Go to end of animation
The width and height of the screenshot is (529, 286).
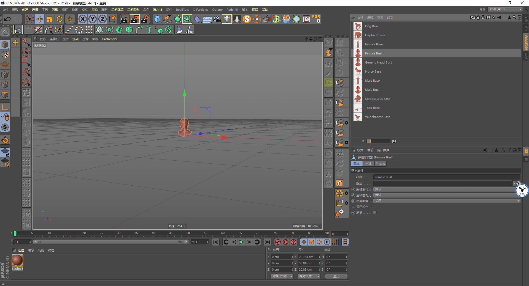[x=267, y=242]
